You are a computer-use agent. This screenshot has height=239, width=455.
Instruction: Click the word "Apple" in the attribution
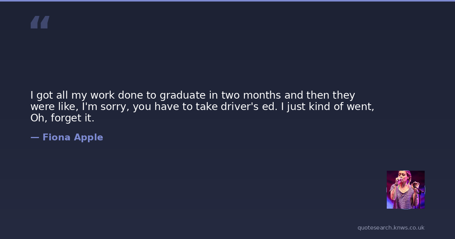click(x=88, y=137)
